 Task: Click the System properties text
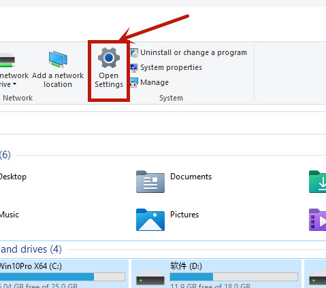[x=171, y=67]
